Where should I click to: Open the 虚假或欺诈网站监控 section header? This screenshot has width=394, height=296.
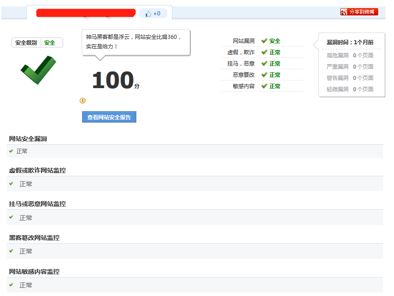(37, 170)
